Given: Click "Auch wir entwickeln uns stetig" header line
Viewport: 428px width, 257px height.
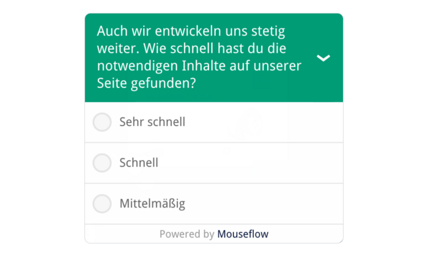Looking at the screenshot, I should (x=191, y=31).
